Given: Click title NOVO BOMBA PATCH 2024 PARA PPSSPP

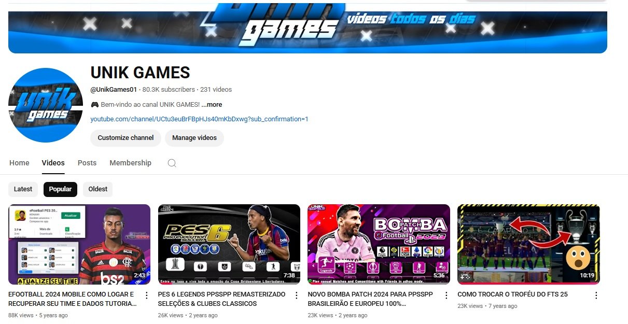Looking at the screenshot, I should click(x=371, y=299).
